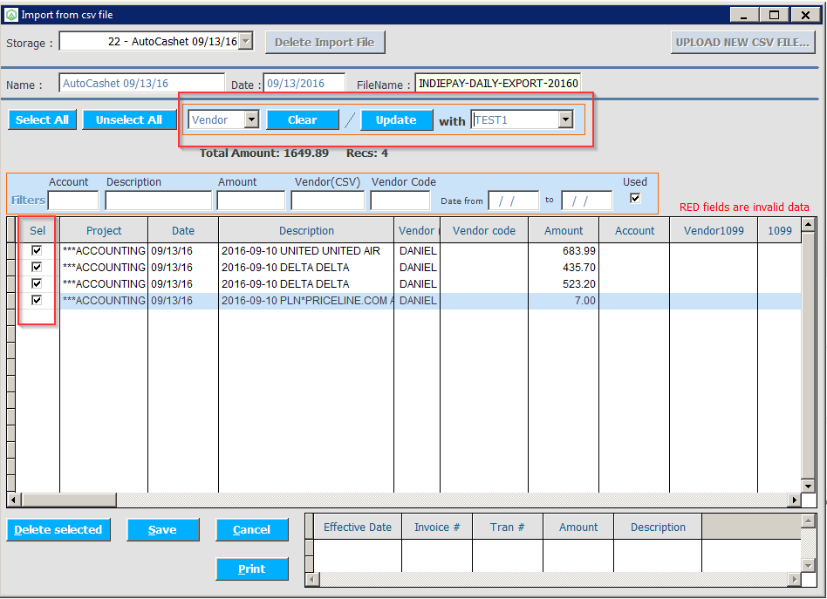Click the main grid scroll right arrow
Image resolution: width=827 pixels, height=599 pixels.
tap(795, 500)
